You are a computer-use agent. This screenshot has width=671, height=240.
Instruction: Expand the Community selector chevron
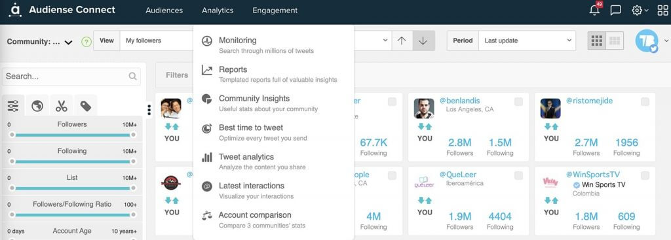point(68,43)
